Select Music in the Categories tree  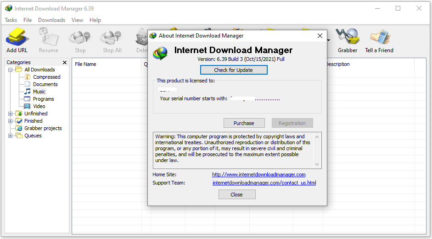[39, 92]
